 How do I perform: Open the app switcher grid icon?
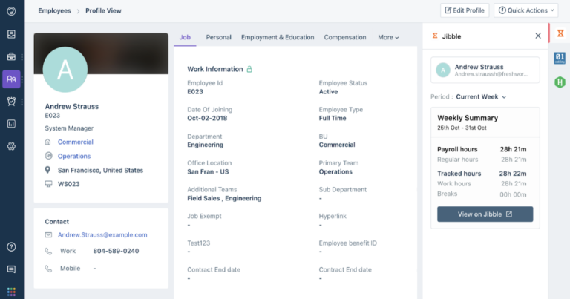[x=11, y=292]
